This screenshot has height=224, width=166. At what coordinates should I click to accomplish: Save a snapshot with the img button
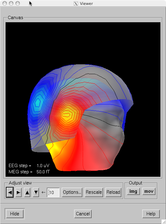pyautogui.click(x=133, y=191)
